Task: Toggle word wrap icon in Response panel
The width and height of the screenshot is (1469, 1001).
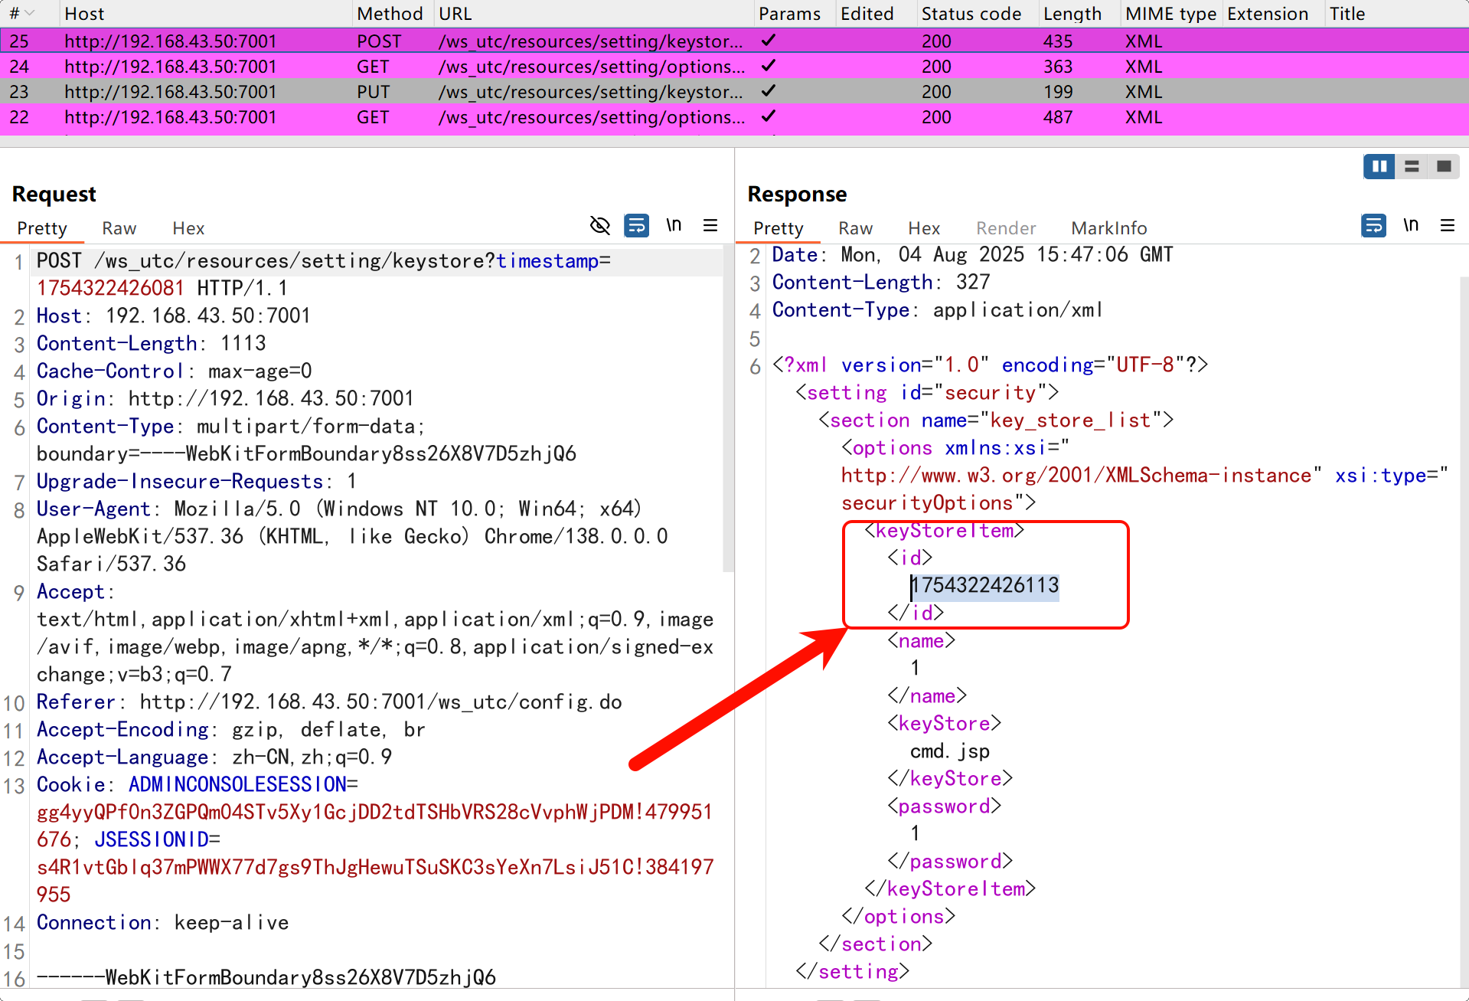Action: point(1373,225)
